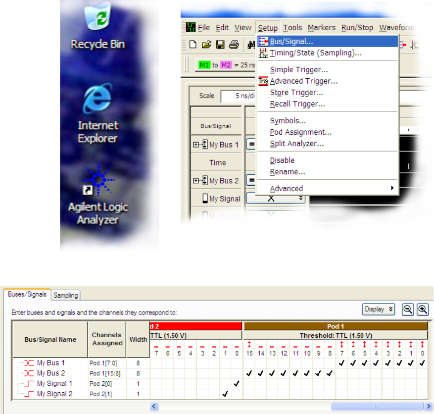Click the Print toolbar icon
Viewport: 434px width, 414px height.
click(x=234, y=45)
